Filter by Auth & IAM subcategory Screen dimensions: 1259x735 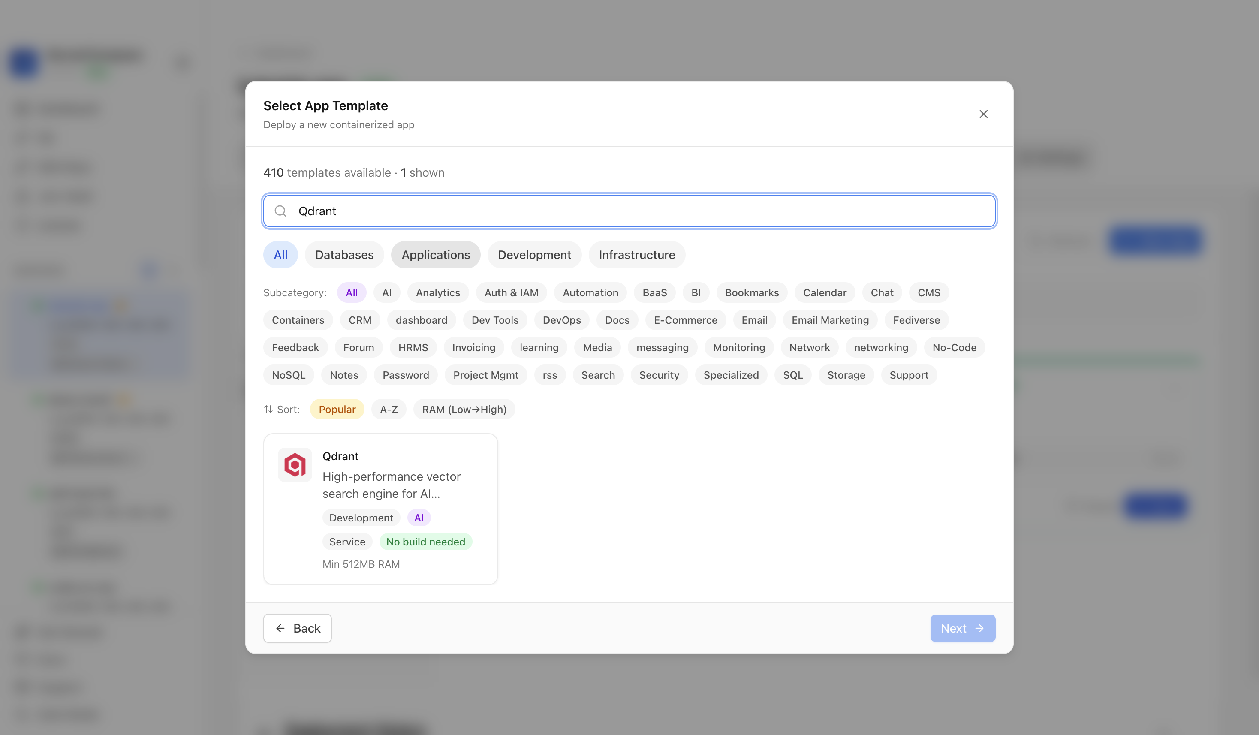pyautogui.click(x=511, y=293)
